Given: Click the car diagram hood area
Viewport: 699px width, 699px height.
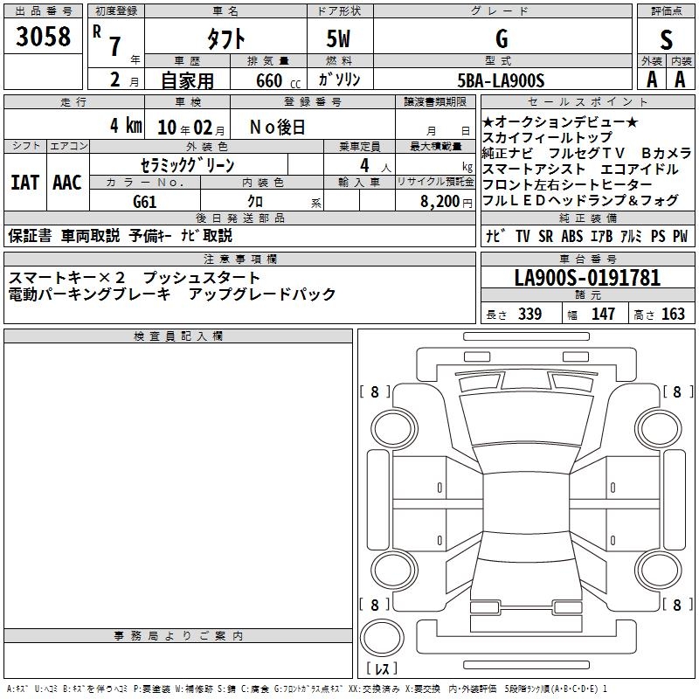Looking at the screenshot, I should click(527, 419).
